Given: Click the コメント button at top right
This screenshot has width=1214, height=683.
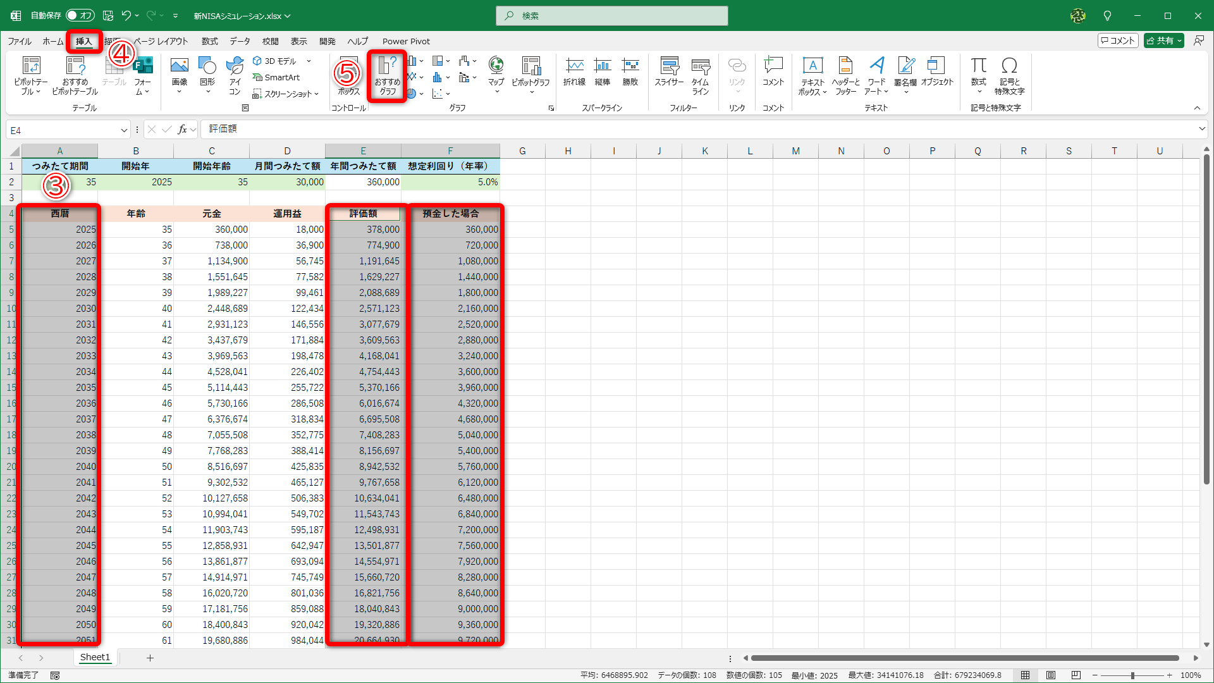Looking at the screenshot, I should [1117, 40].
